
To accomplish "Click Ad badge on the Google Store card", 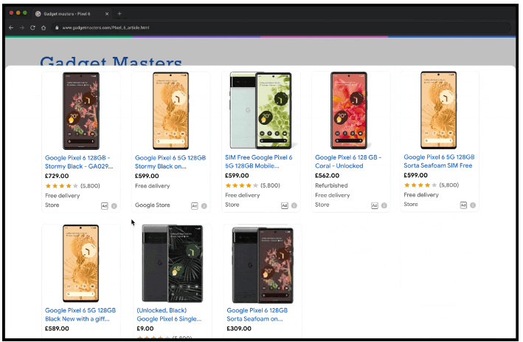I will click(195, 206).
